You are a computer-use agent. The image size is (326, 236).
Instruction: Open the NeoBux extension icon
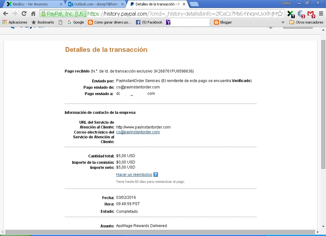[x=291, y=14]
